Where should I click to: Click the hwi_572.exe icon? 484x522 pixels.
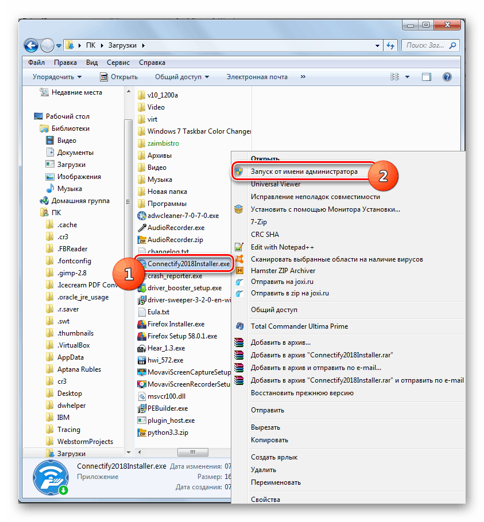click(x=142, y=360)
